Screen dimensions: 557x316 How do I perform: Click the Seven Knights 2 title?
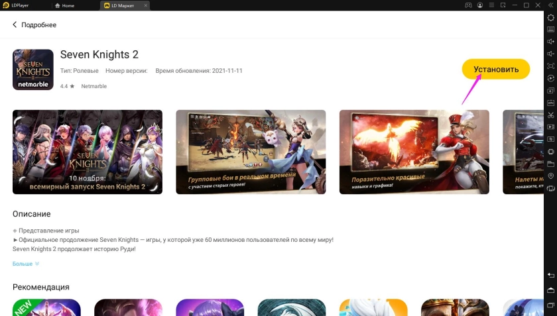click(x=99, y=54)
